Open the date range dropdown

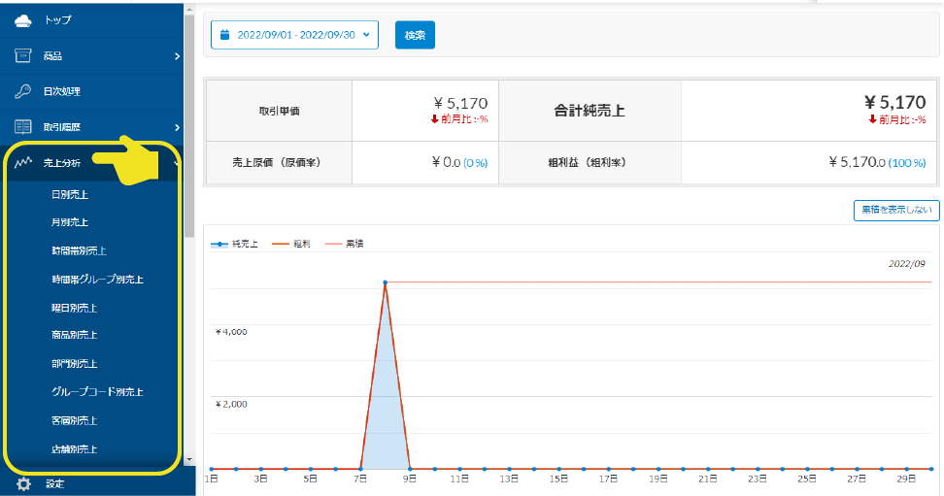294,35
